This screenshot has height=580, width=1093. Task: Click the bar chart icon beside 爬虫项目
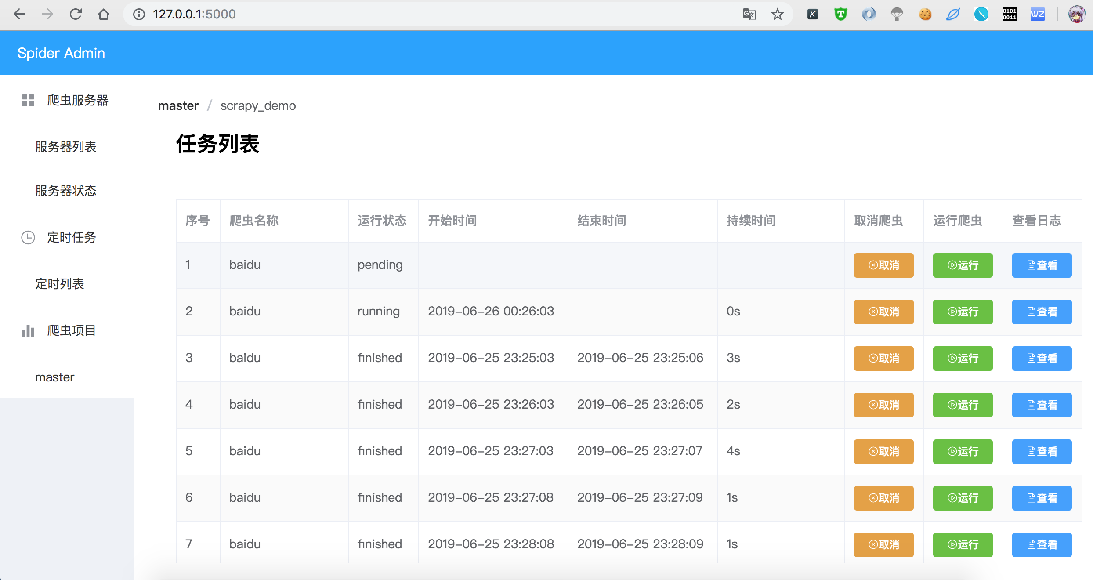(x=28, y=330)
